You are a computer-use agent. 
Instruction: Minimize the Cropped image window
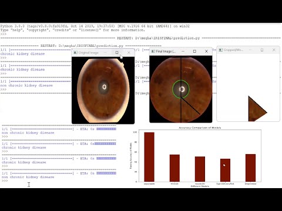[250, 50]
